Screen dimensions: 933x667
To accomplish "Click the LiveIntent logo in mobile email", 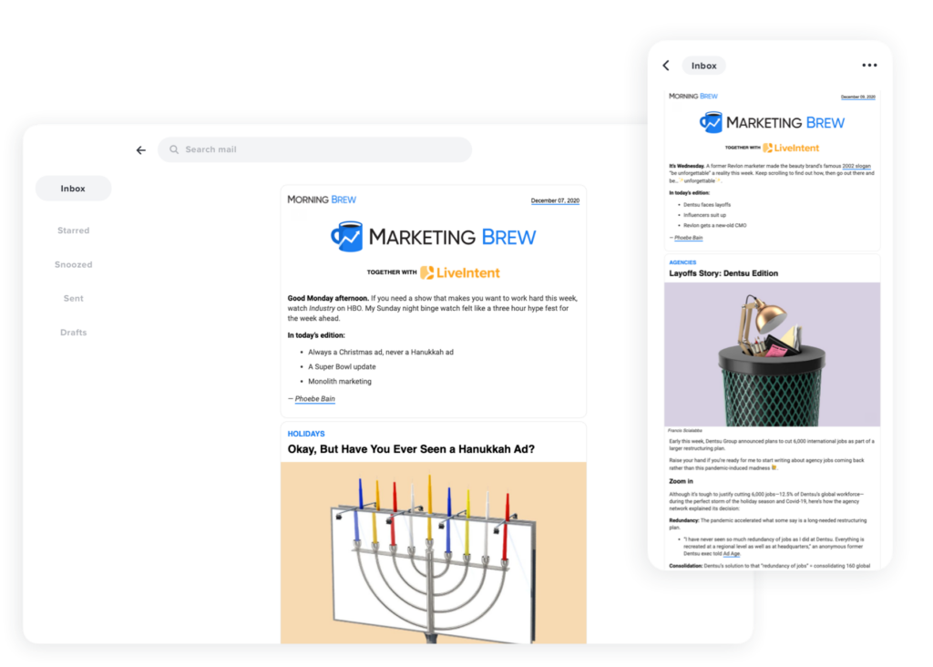I will 791,148.
